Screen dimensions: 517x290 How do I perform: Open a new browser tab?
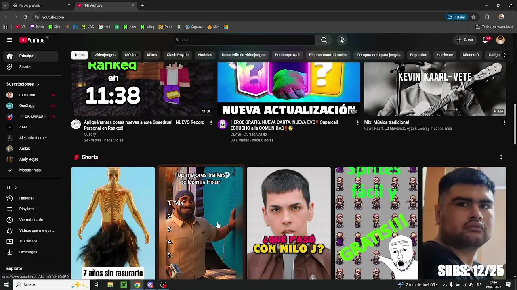[x=143, y=6]
